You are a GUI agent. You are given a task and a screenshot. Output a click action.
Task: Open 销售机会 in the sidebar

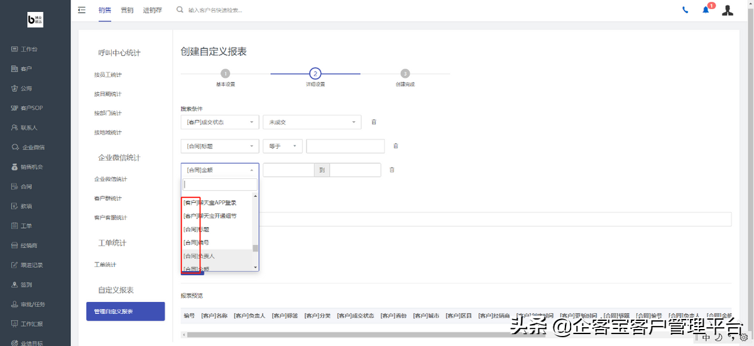click(x=28, y=166)
